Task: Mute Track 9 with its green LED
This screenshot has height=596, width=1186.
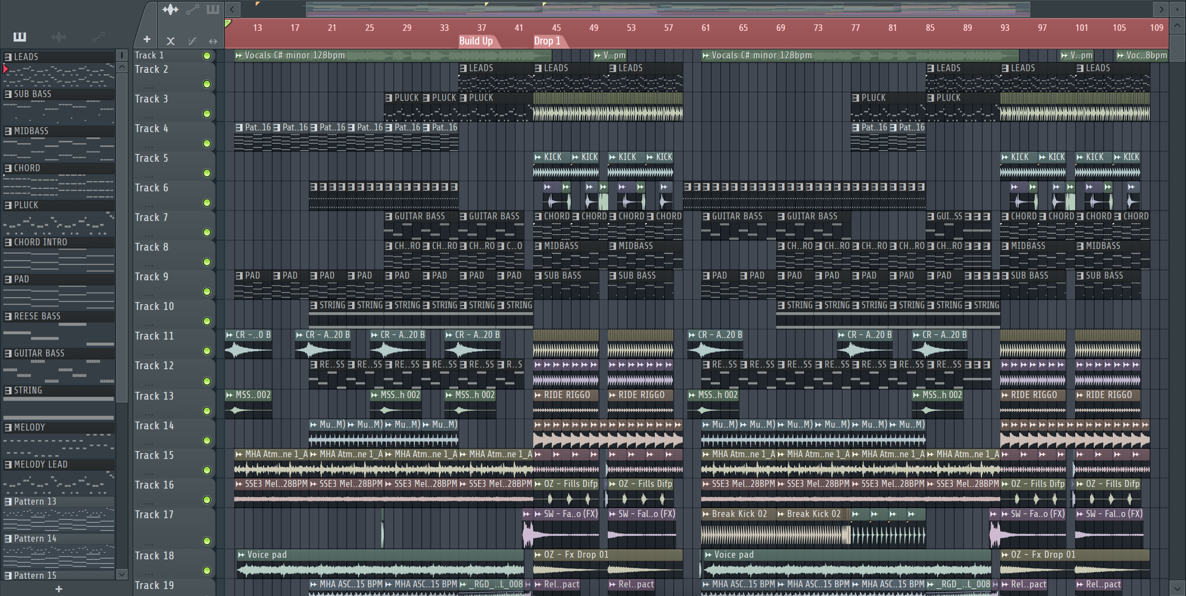Action: click(207, 292)
